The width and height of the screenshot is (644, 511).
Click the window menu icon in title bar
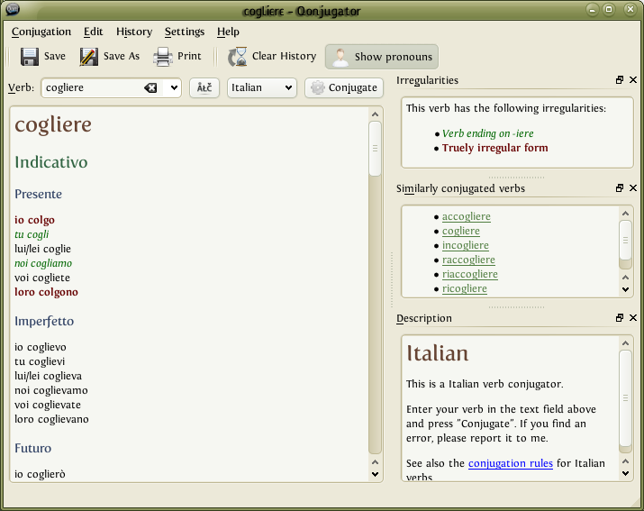14,9
